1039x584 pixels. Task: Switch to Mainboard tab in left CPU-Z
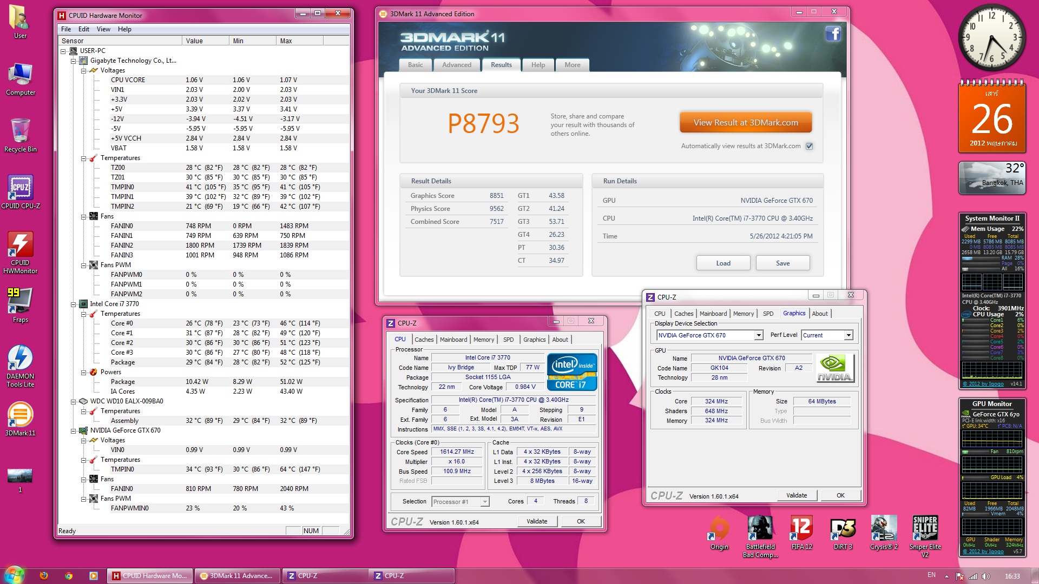click(453, 340)
